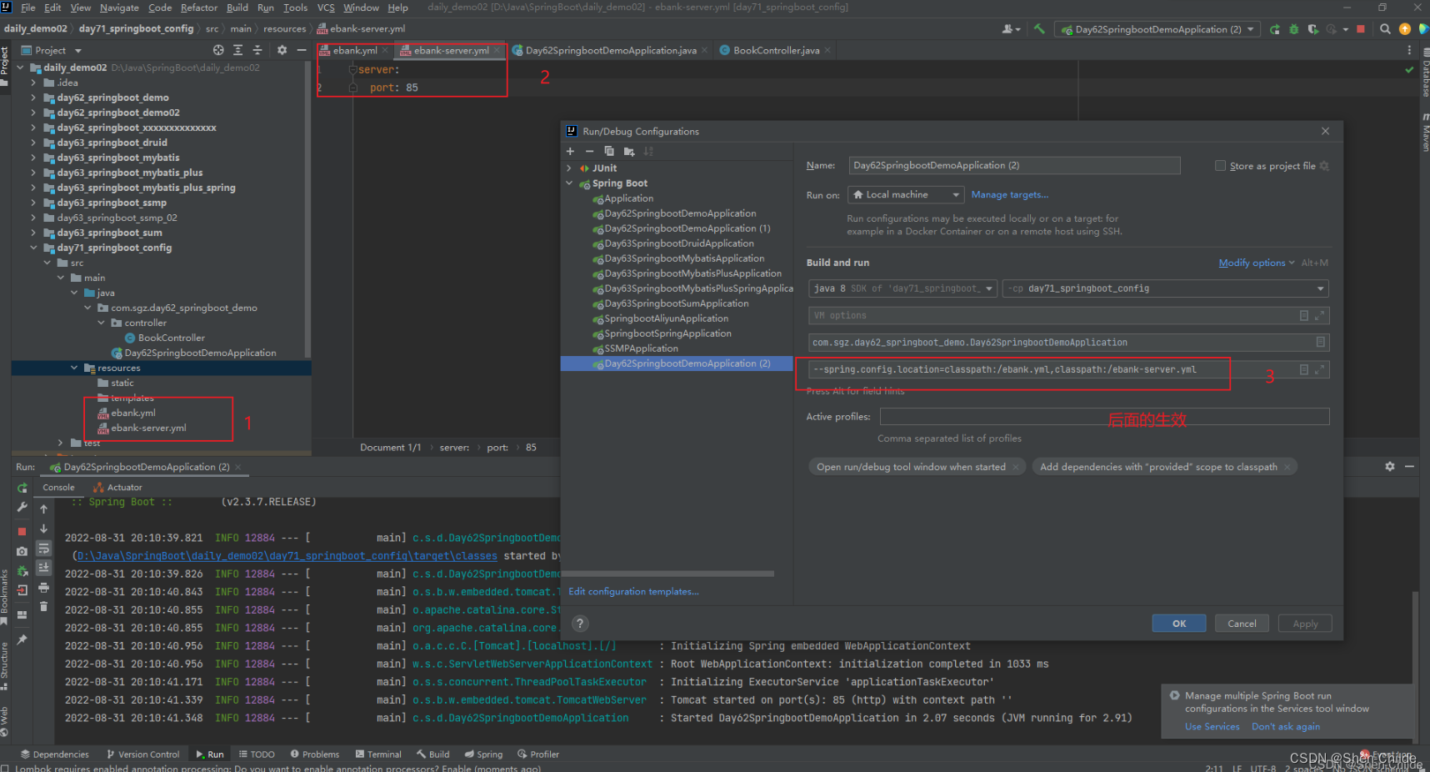Click Use Services link in notification
Viewport: 1430px width, 772px height.
point(1212,727)
